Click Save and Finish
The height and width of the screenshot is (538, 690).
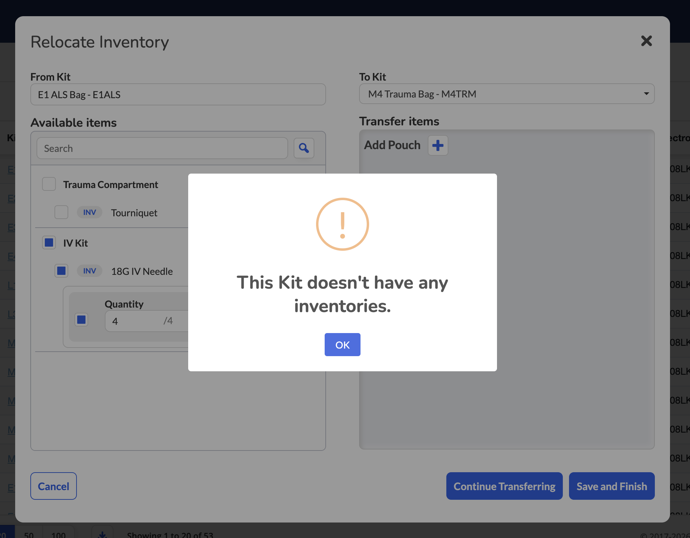point(611,486)
